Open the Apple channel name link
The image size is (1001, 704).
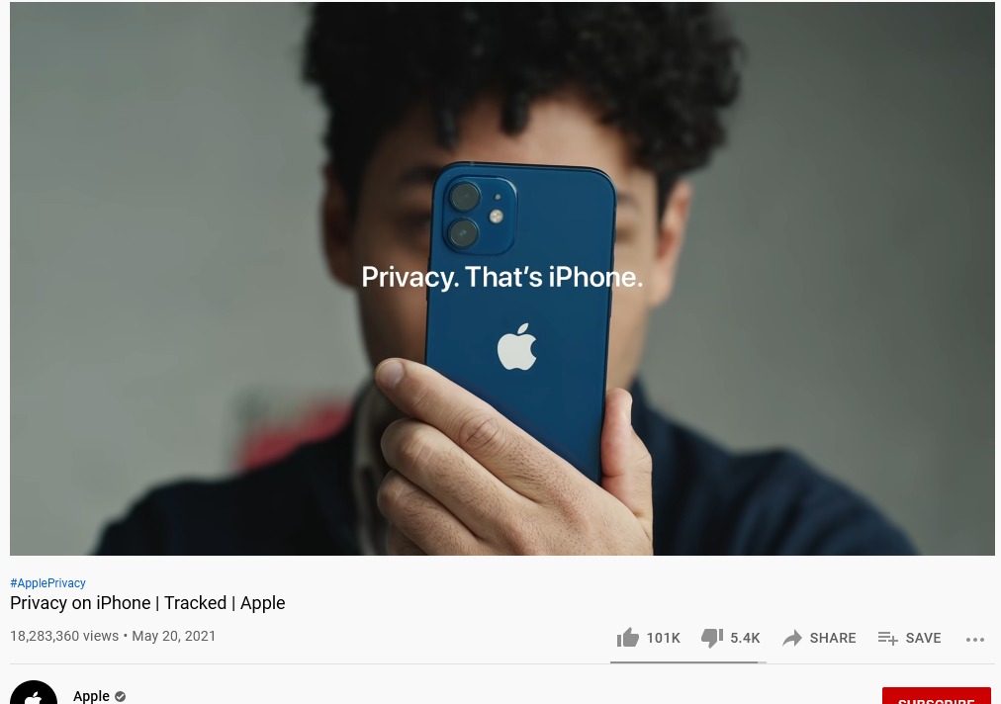click(x=91, y=696)
